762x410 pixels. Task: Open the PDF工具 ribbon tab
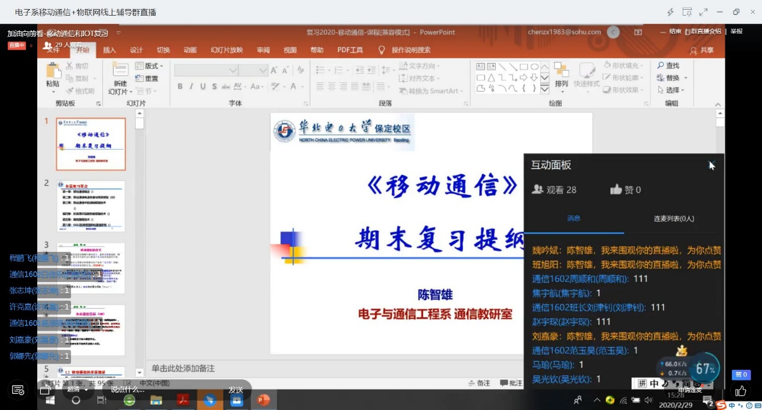(350, 50)
